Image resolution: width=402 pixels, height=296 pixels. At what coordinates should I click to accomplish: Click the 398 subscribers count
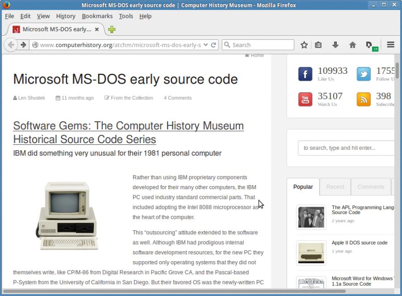[384, 96]
